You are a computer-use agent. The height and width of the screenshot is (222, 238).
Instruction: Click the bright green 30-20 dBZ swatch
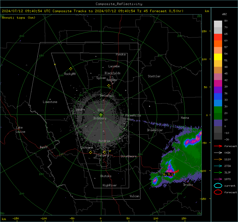point(218,110)
